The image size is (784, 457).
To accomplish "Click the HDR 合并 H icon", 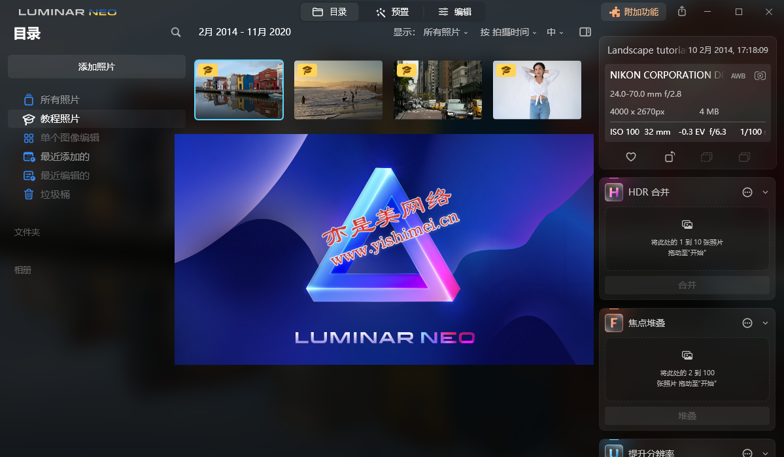I will point(614,192).
